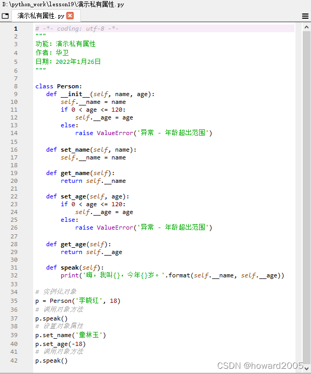Click the text 功能：演示私有属性
311x374 pixels.
65,44
